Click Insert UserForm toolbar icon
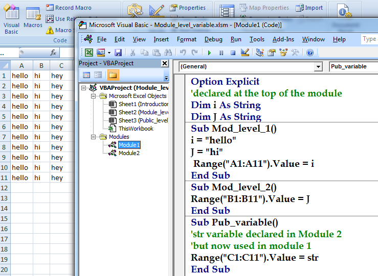Screen dimensions: 378x276 point(101,53)
